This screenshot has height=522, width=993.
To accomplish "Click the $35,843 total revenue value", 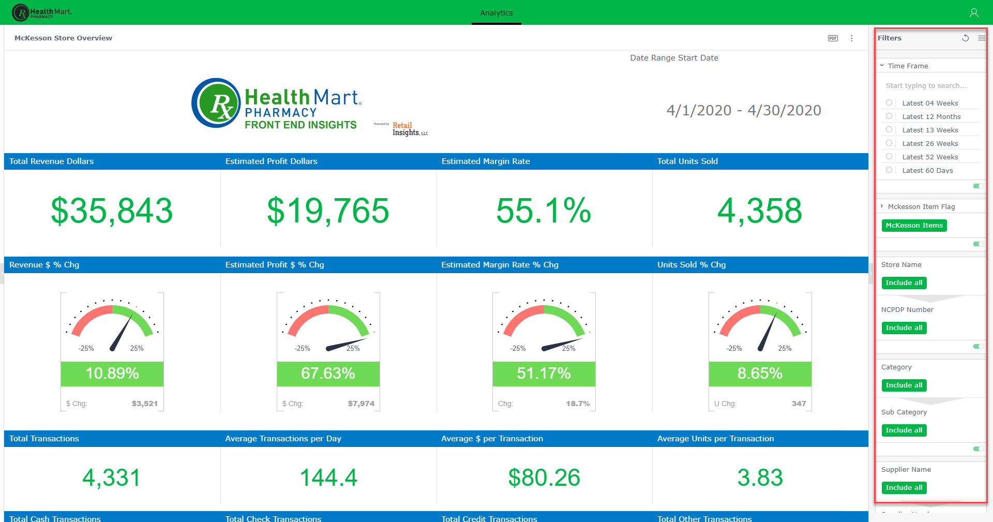I will pyautogui.click(x=112, y=211).
